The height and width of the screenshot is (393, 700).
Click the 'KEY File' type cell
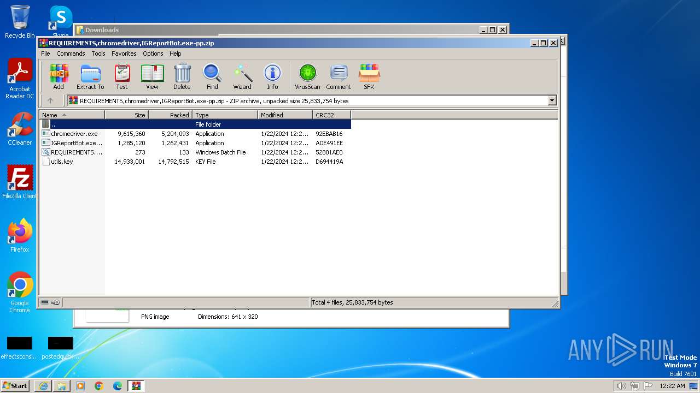pyautogui.click(x=206, y=162)
